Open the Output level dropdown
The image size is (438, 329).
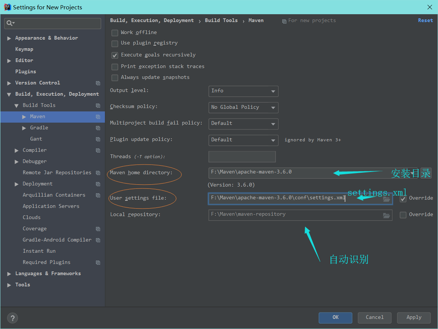click(x=243, y=91)
